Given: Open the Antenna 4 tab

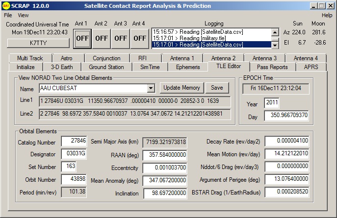Looking at the screenshot, I should [x=306, y=58].
